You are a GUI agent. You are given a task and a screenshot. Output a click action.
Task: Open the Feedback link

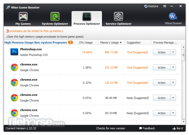147,128
